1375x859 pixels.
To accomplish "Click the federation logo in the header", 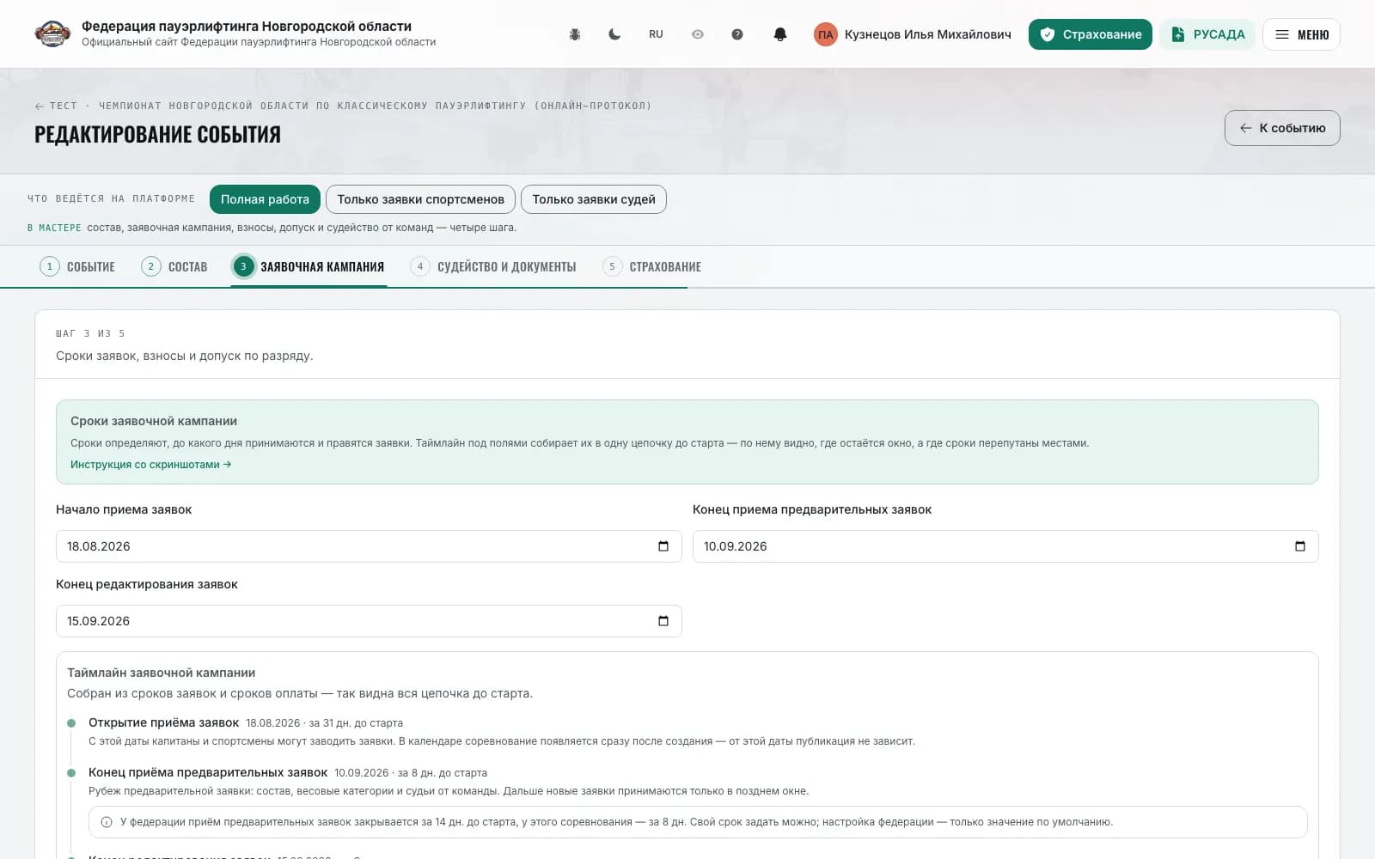I will [x=52, y=34].
